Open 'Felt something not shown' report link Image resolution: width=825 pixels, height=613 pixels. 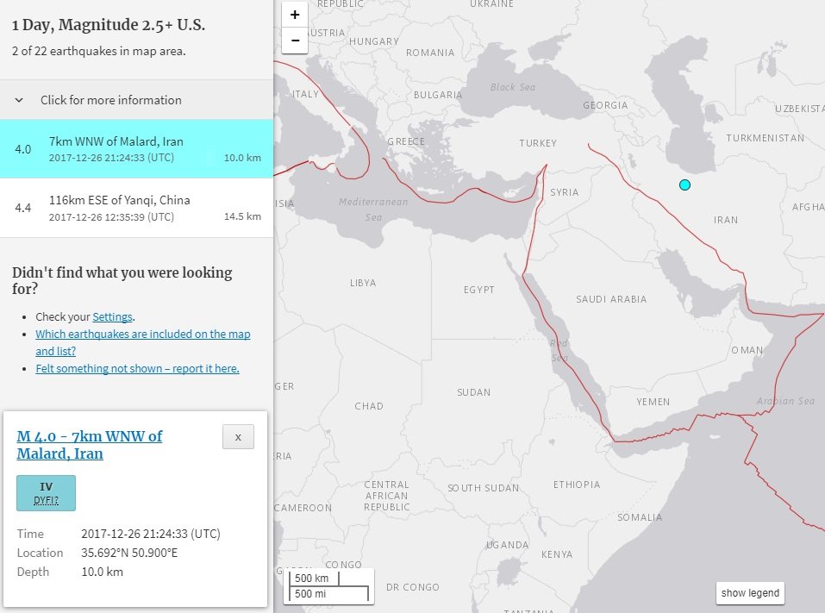(137, 368)
